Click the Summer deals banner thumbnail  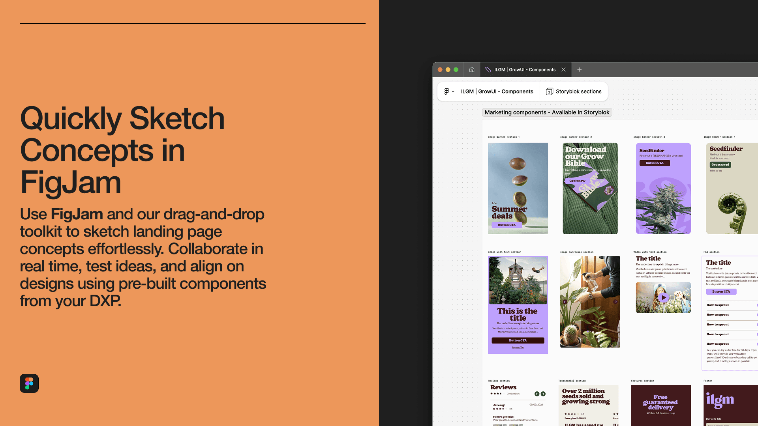pyautogui.click(x=518, y=188)
